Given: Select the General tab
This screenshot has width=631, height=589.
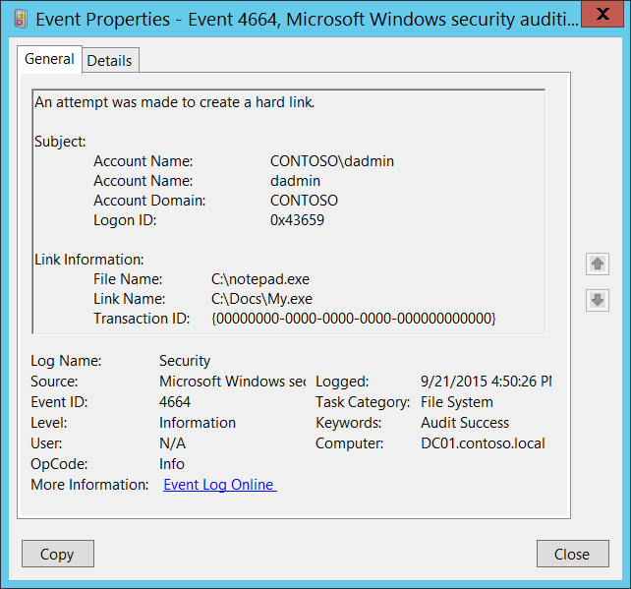Looking at the screenshot, I should pos(49,59).
